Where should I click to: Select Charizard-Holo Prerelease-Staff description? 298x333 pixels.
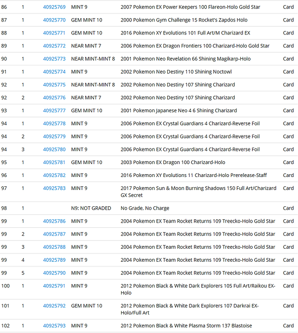(x=194, y=176)
